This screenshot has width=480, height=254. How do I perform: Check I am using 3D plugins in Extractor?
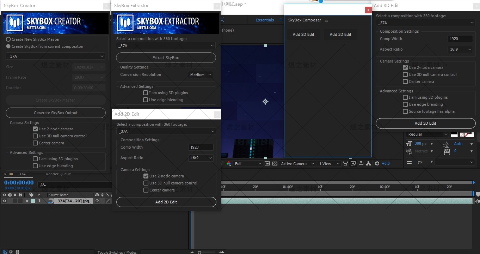[x=146, y=93]
